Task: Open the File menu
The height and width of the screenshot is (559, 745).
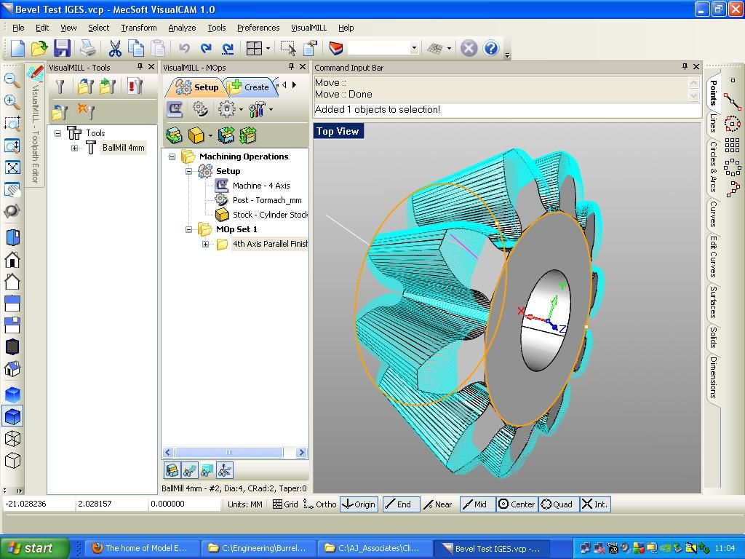Action: (18, 28)
